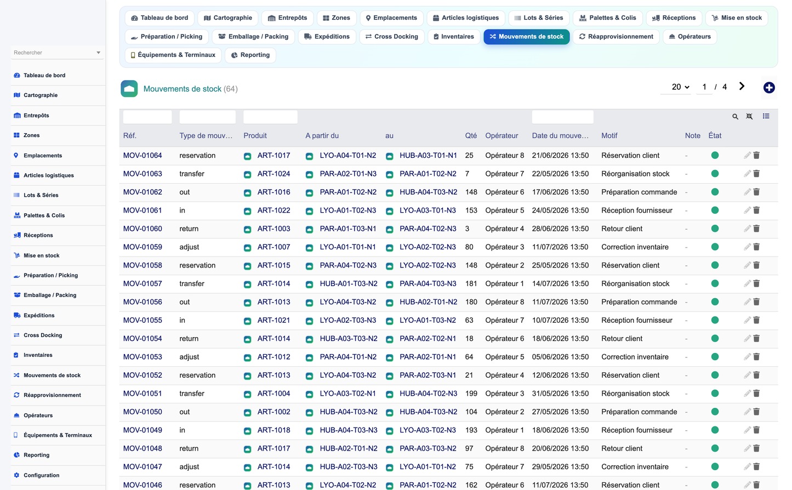Edit movement MOV-01049 with pencil icon

click(x=747, y=430)
